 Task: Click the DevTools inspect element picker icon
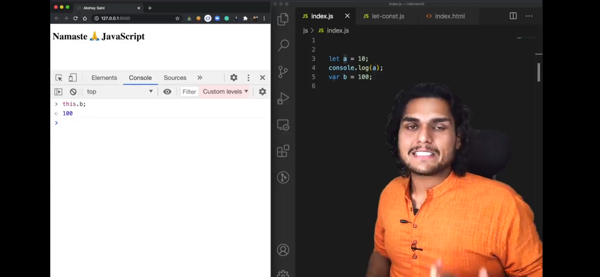click(x=59, y=78)
